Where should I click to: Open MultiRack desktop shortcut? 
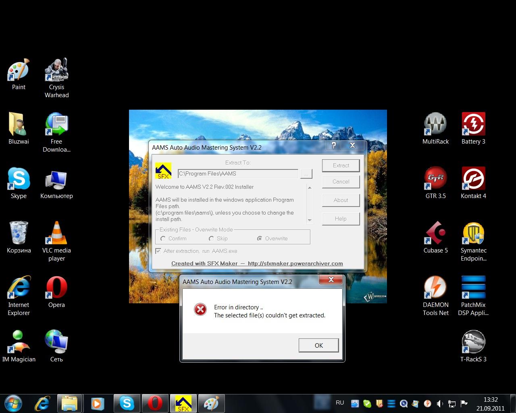tap(435, 129)
